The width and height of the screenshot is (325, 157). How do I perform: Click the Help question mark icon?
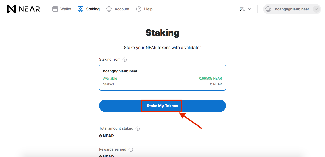(138, 9)
